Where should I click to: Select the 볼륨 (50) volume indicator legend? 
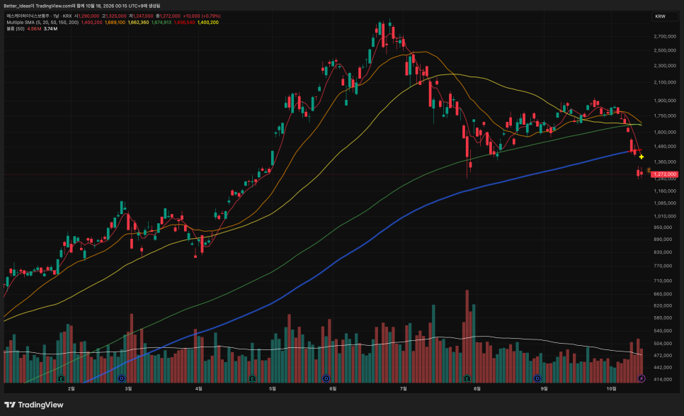(16, 29)
